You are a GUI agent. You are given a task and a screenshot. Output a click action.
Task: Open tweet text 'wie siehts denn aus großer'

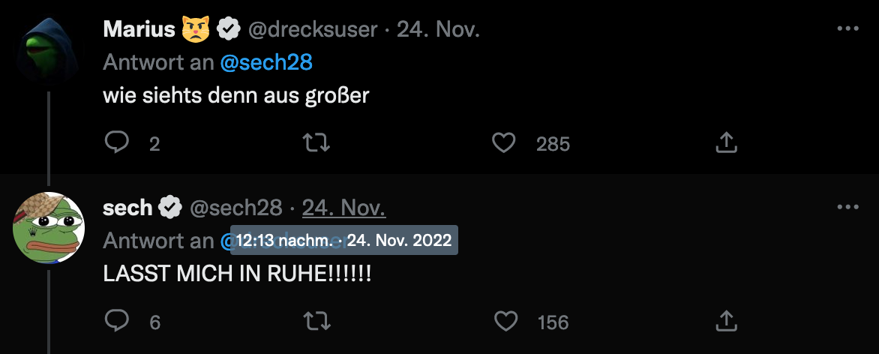click(236, 97)
